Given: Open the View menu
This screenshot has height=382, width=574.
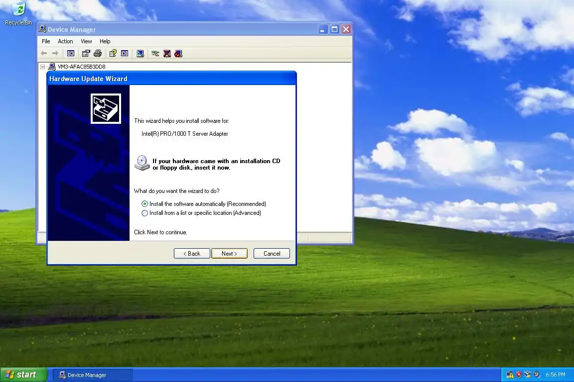Looking at the screenshot, I should [86, 41].
